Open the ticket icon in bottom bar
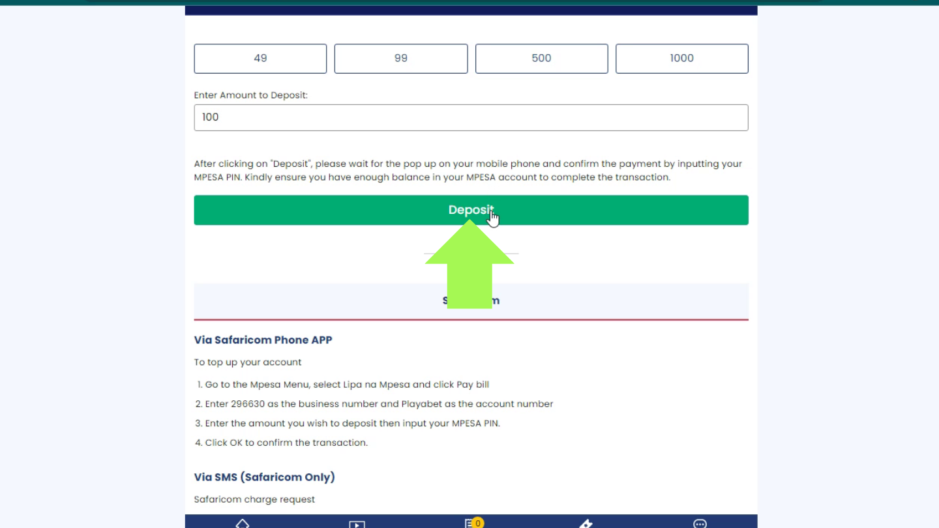Screen dimensions: 939x528 [586, 524]
